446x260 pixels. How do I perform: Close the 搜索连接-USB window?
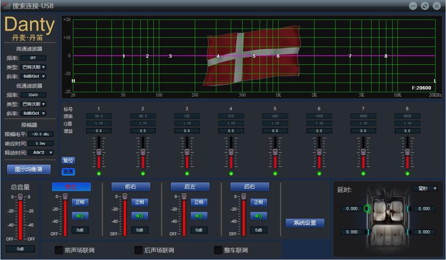[x=436, y=6]
